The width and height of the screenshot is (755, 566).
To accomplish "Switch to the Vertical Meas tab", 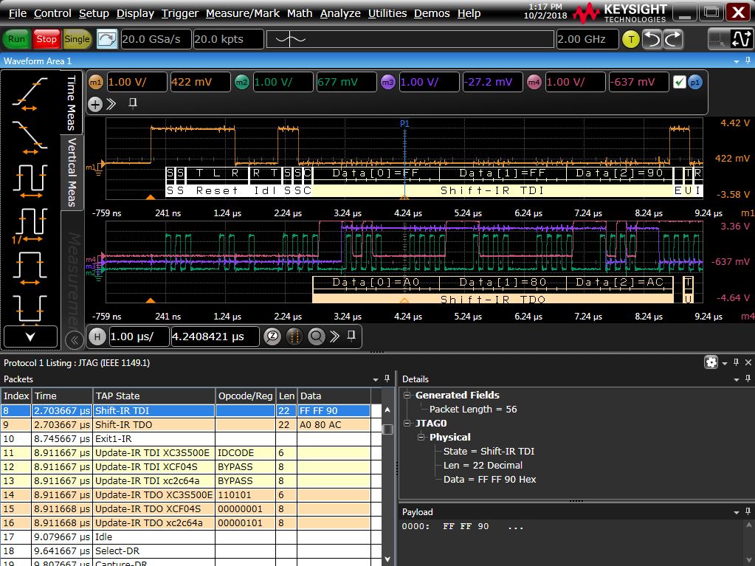I will point(72,170).
